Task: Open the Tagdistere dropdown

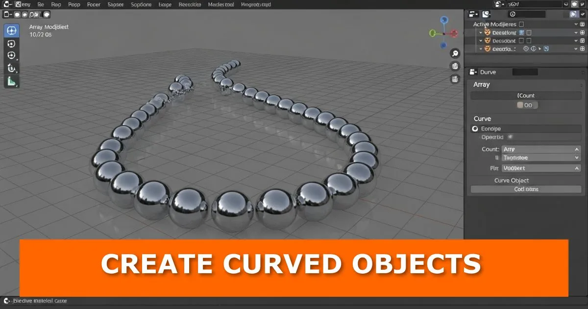Action: tap(541, 158)
